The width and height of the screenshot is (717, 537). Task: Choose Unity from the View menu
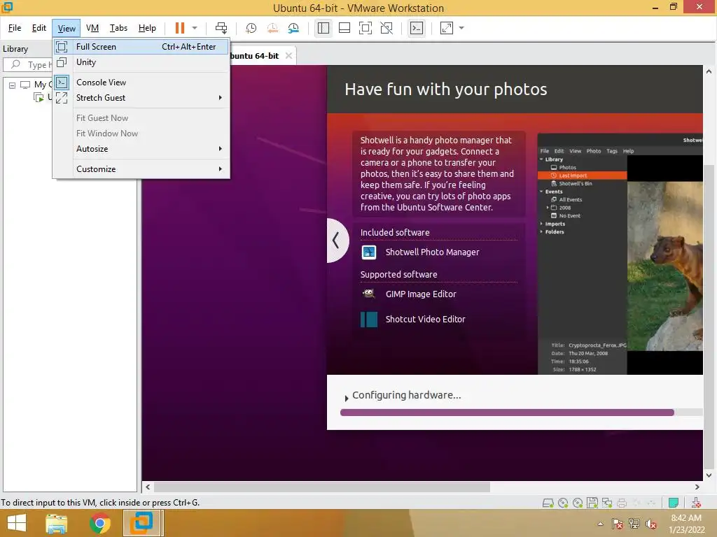click(x=141, y=62)
